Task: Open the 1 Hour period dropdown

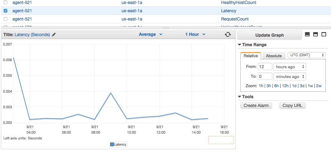Action: pos(195,35)
